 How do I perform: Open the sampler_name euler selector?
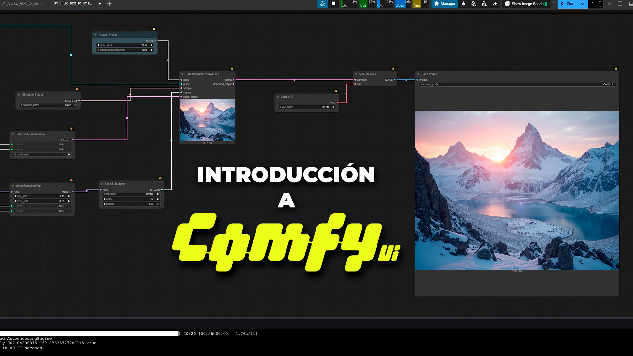tap(48, 105)
